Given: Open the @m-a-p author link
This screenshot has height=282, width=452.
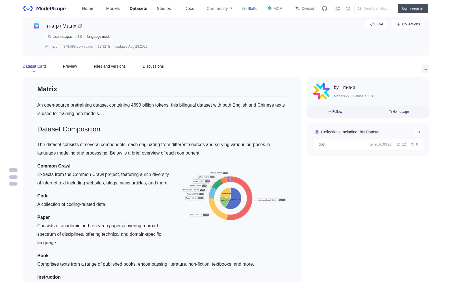Looking at the screenshot, I should (x=51, y=47).
